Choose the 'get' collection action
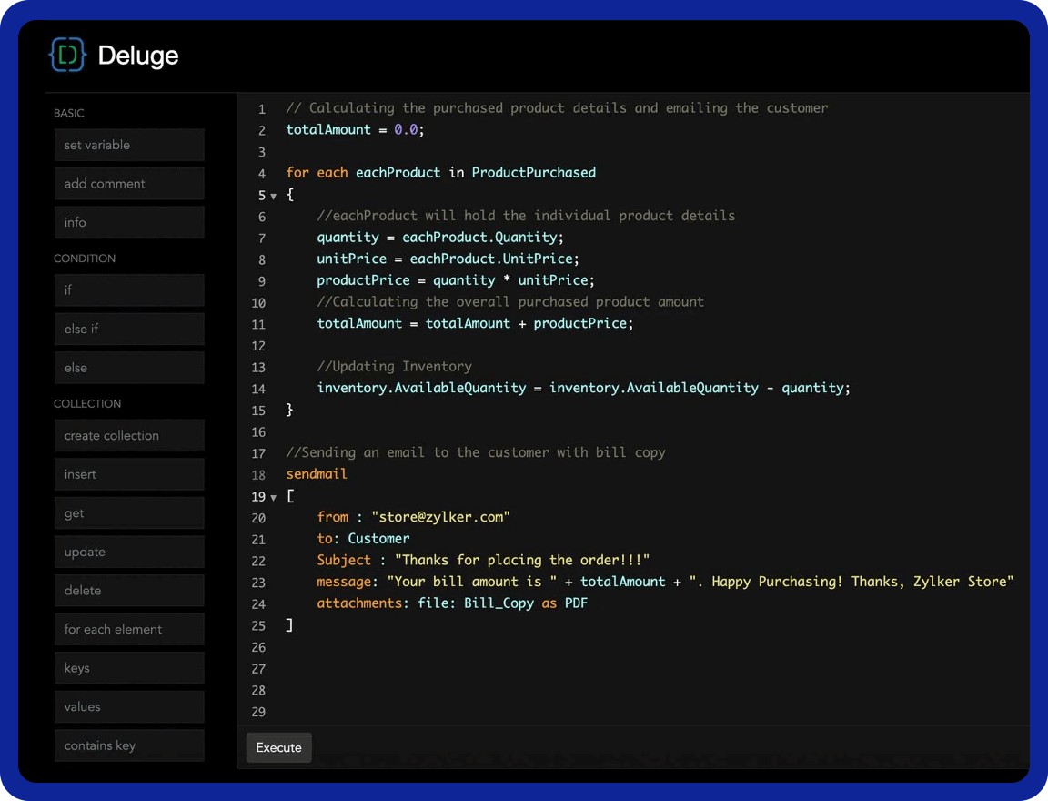This screenshot has width=1048, height=801. (129, 513)
